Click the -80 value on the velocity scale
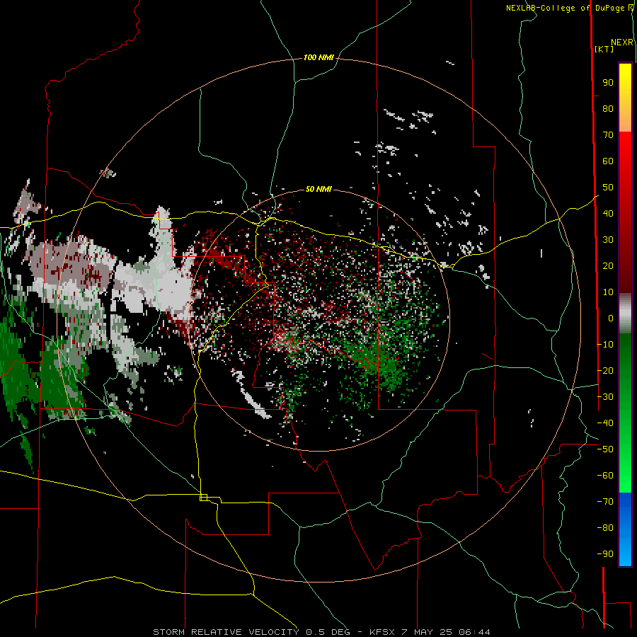The image size is (637, 637). [605, 528]
